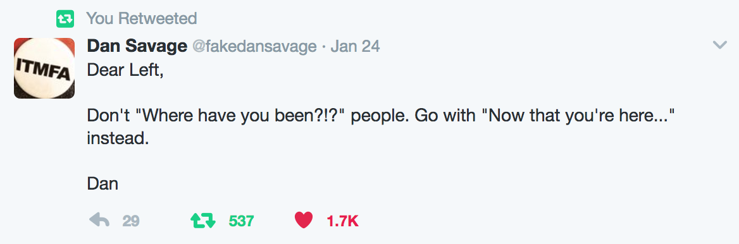Unlike the tweet via the red heart
739x244 pixels.
coord(304,220)
